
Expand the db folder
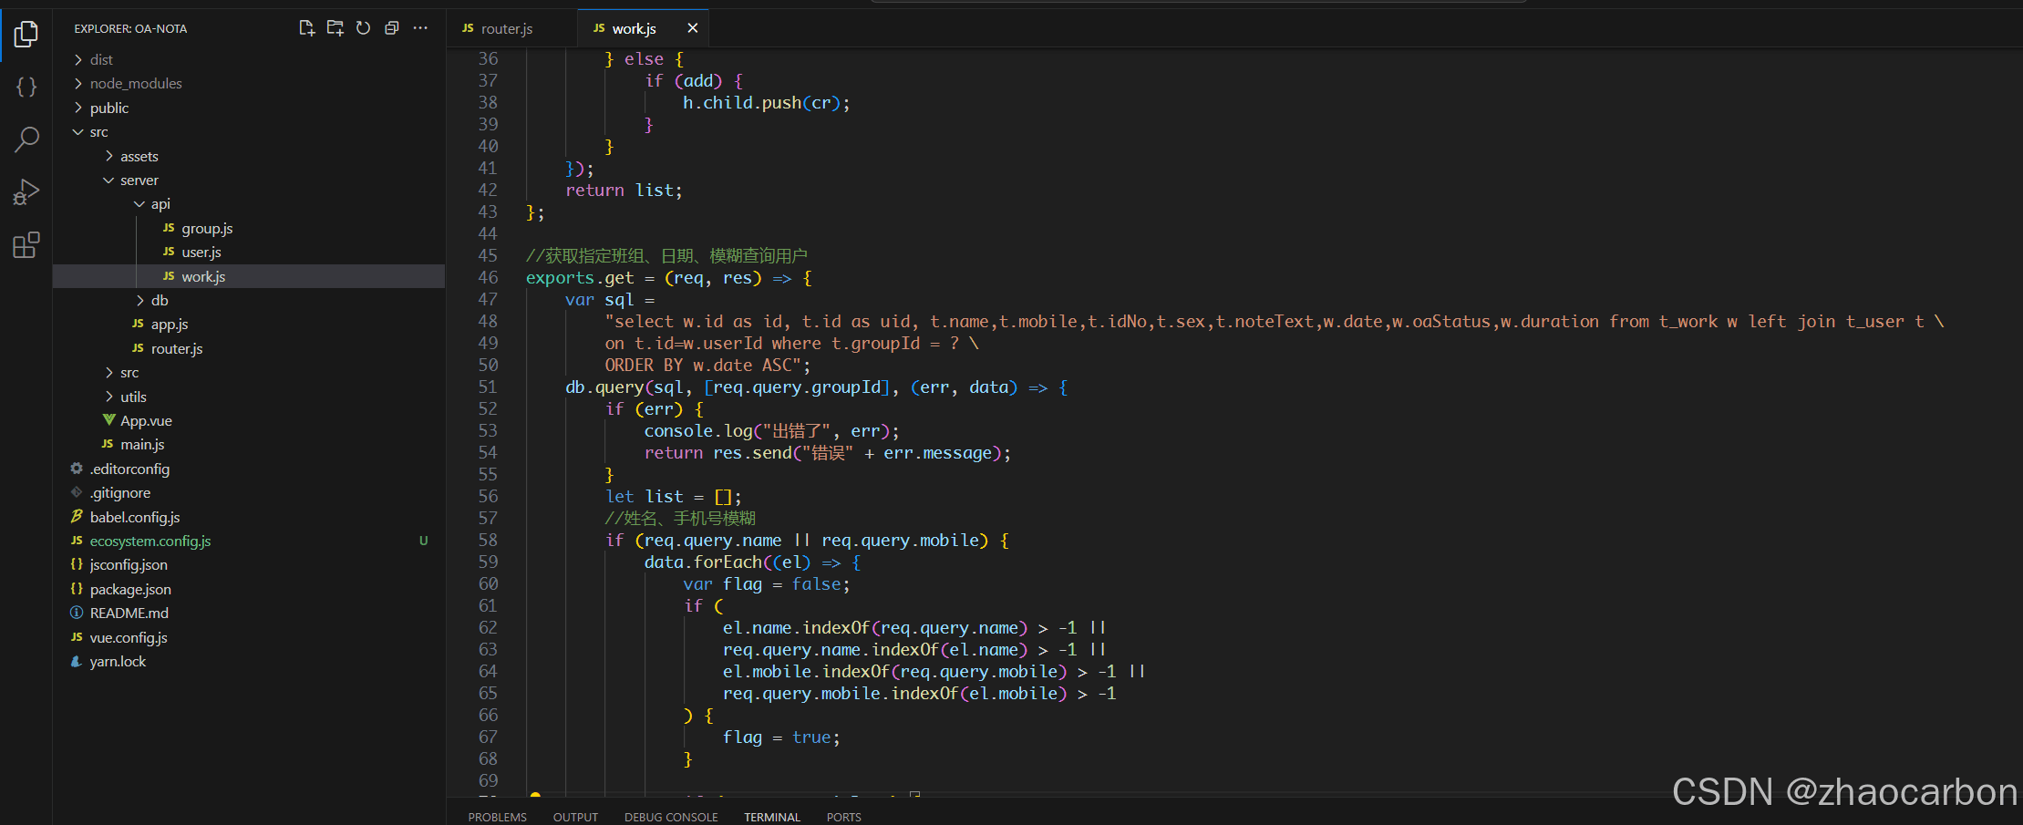tap(159, 301)
